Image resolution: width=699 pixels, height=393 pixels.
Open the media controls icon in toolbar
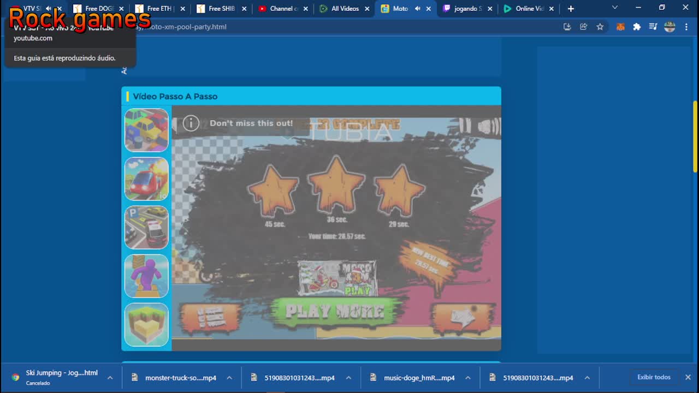pyautogui.click(x=653, y=27)
